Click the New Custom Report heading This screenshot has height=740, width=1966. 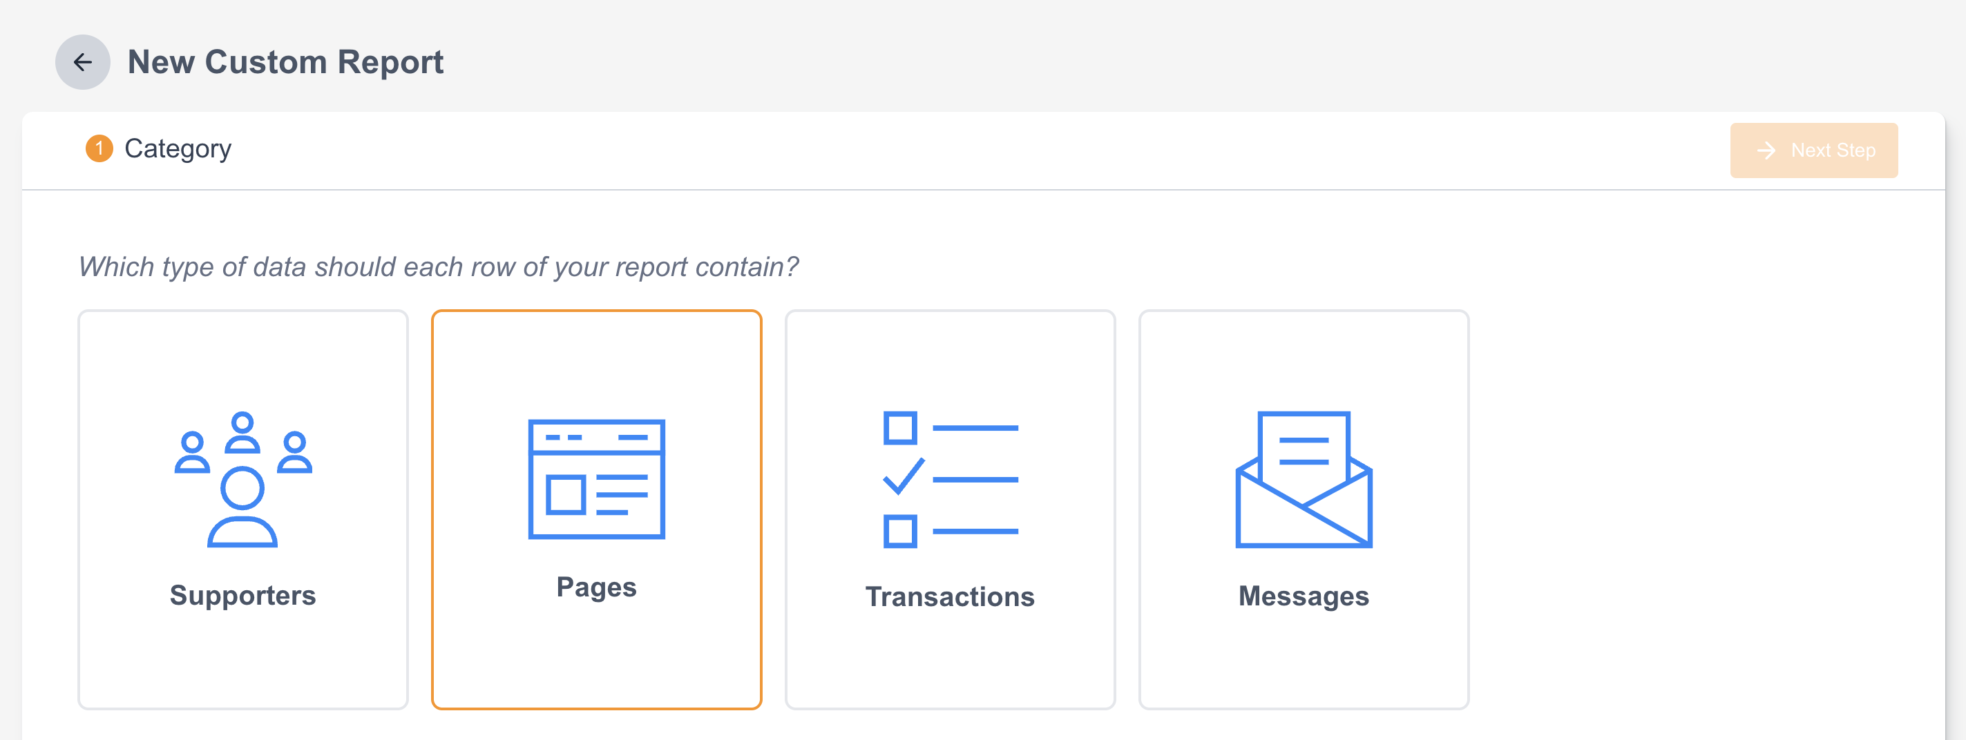pyautogui.click(x=285, y=62)
